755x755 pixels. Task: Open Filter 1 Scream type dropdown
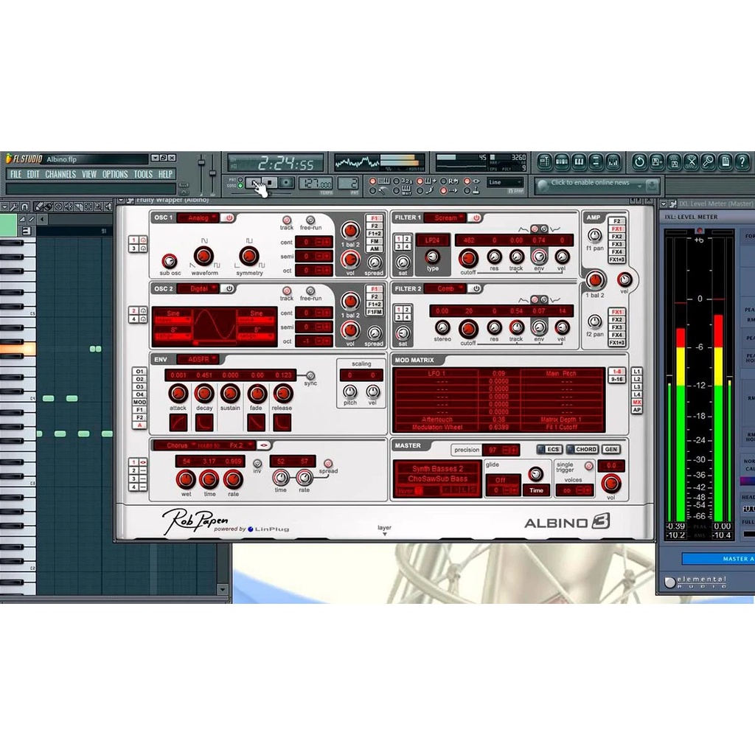click(x=445, y=218)
